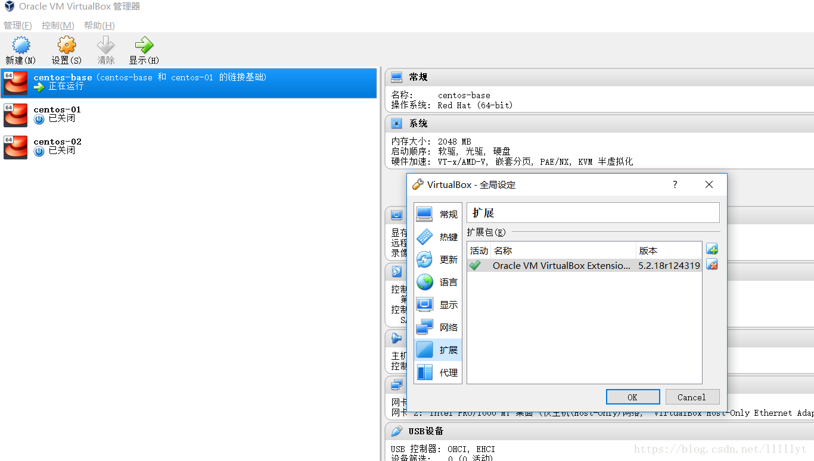Click the 已关闭 power status icon for centos-01
Viewport: 814px width, 461px height.
[x=39, y=119]
